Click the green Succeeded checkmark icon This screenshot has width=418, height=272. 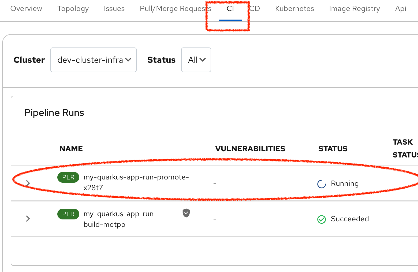click(321, 219)
